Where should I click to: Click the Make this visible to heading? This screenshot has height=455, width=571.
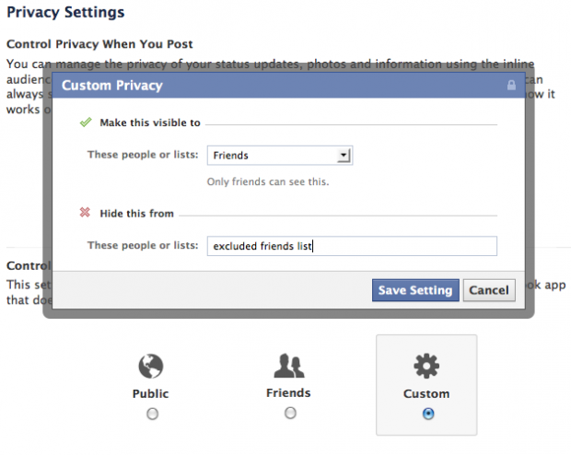pyautogui.click(x=148, y=123)
